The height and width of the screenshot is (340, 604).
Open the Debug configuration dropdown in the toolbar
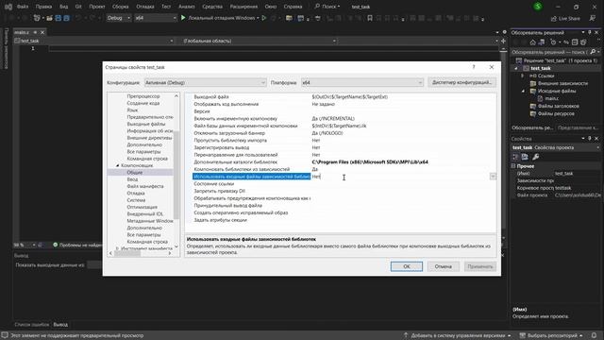[119, 18]
